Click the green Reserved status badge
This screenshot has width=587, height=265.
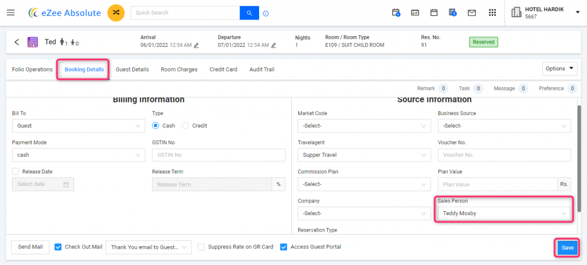pos(483,42)
